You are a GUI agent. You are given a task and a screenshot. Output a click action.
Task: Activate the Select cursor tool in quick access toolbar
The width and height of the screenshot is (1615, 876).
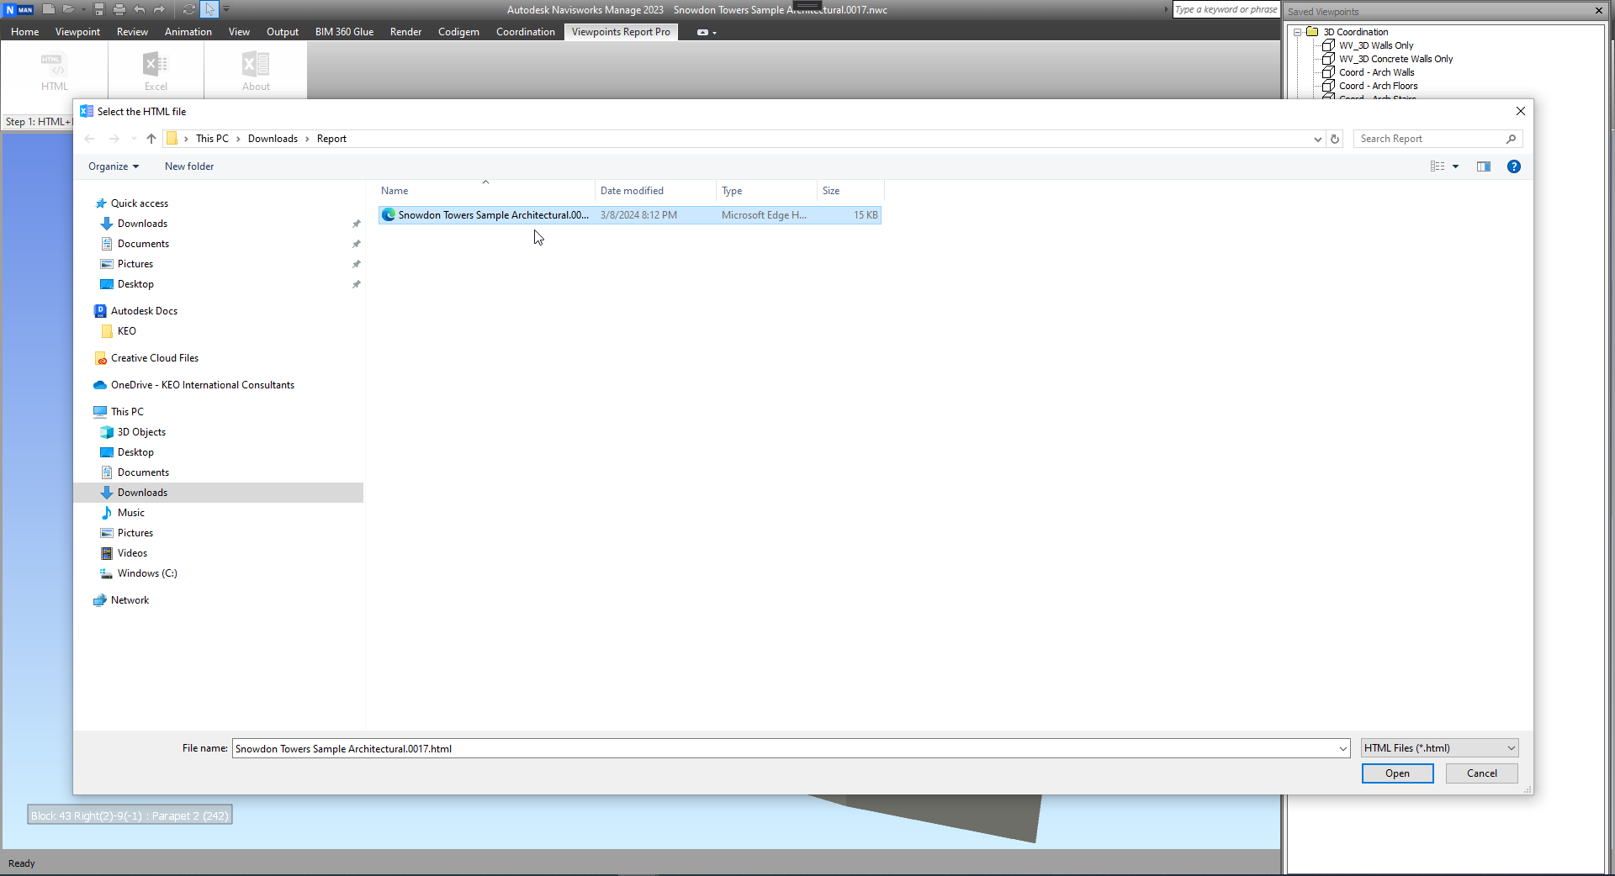pos(209,9)
